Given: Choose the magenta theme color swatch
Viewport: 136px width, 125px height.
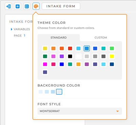Looking at the screenshot, I should pos(45,64).
